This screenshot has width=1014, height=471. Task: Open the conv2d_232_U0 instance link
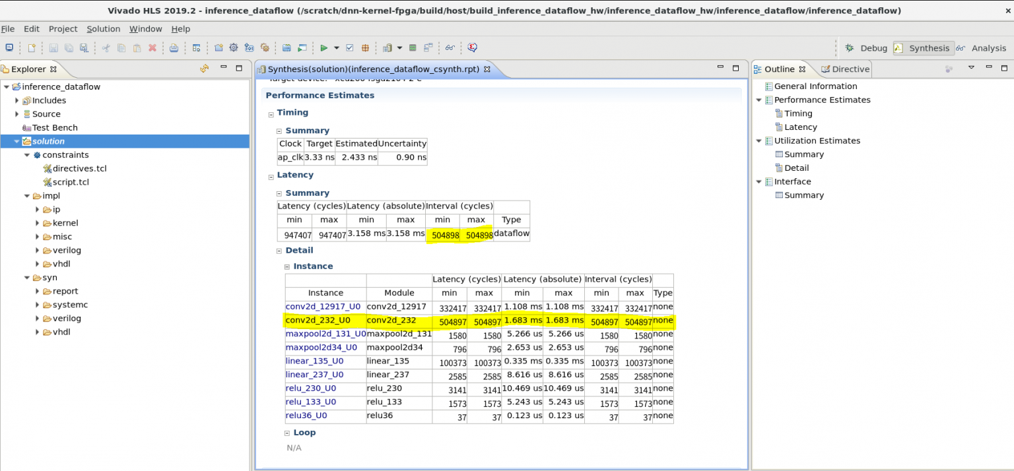[x=318, y=321]
